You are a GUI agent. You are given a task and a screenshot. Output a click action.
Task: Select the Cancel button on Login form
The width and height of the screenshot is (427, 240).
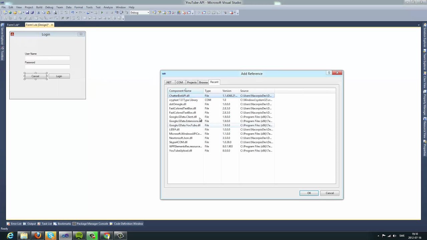pyautogui.click(x=35, y=76)
